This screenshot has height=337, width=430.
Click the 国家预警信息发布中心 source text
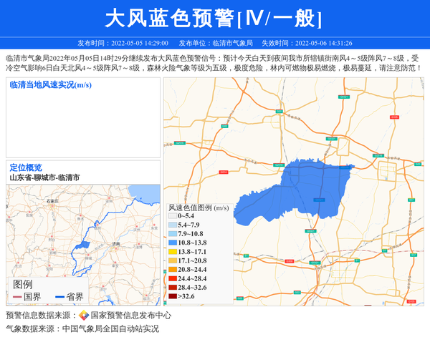coord(130,316)
